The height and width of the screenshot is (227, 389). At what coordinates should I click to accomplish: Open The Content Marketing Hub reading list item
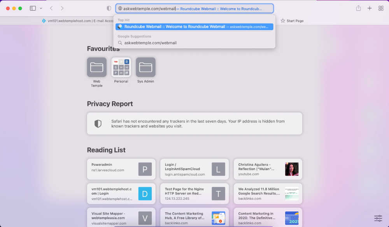(194, 218)
